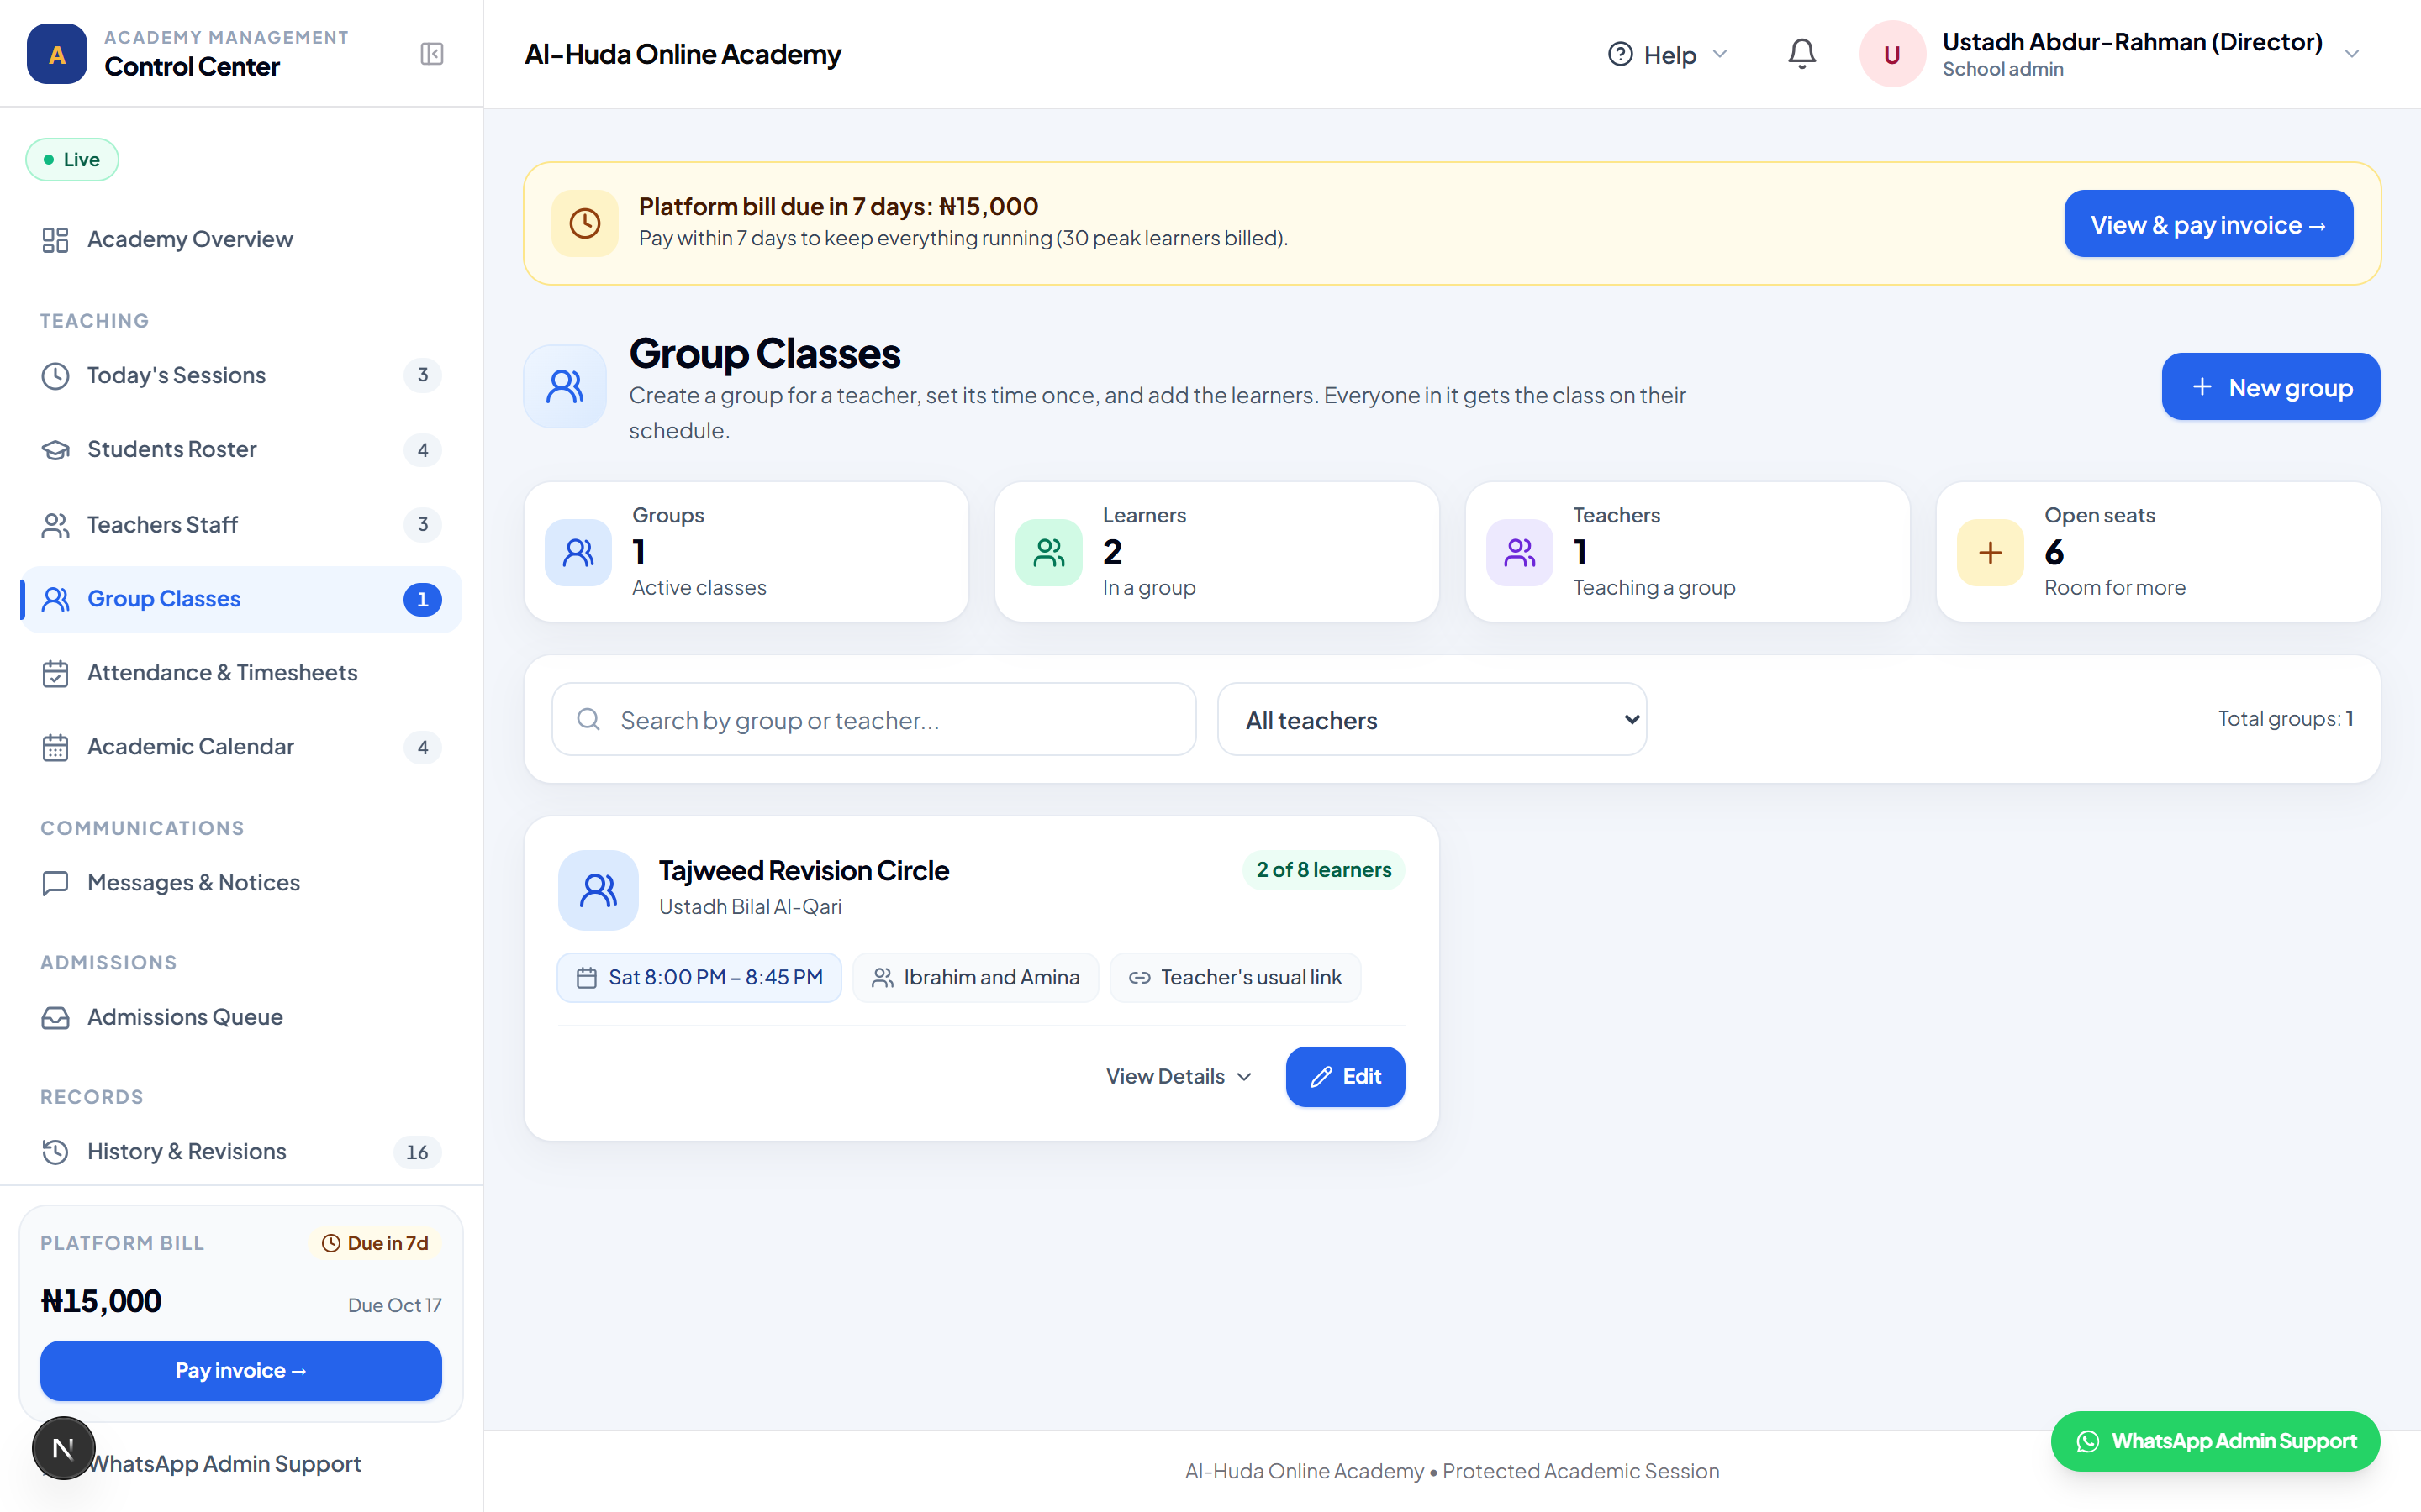This screenshot has width=2421, height=1512.
Task: Edit the Tajweed Revision Circle group
Action: coord(1344,1076)
